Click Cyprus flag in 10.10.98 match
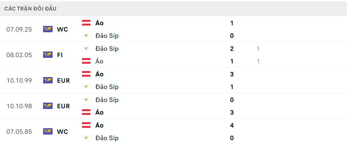This screenshot has height=144, width=347. (86, 100)
